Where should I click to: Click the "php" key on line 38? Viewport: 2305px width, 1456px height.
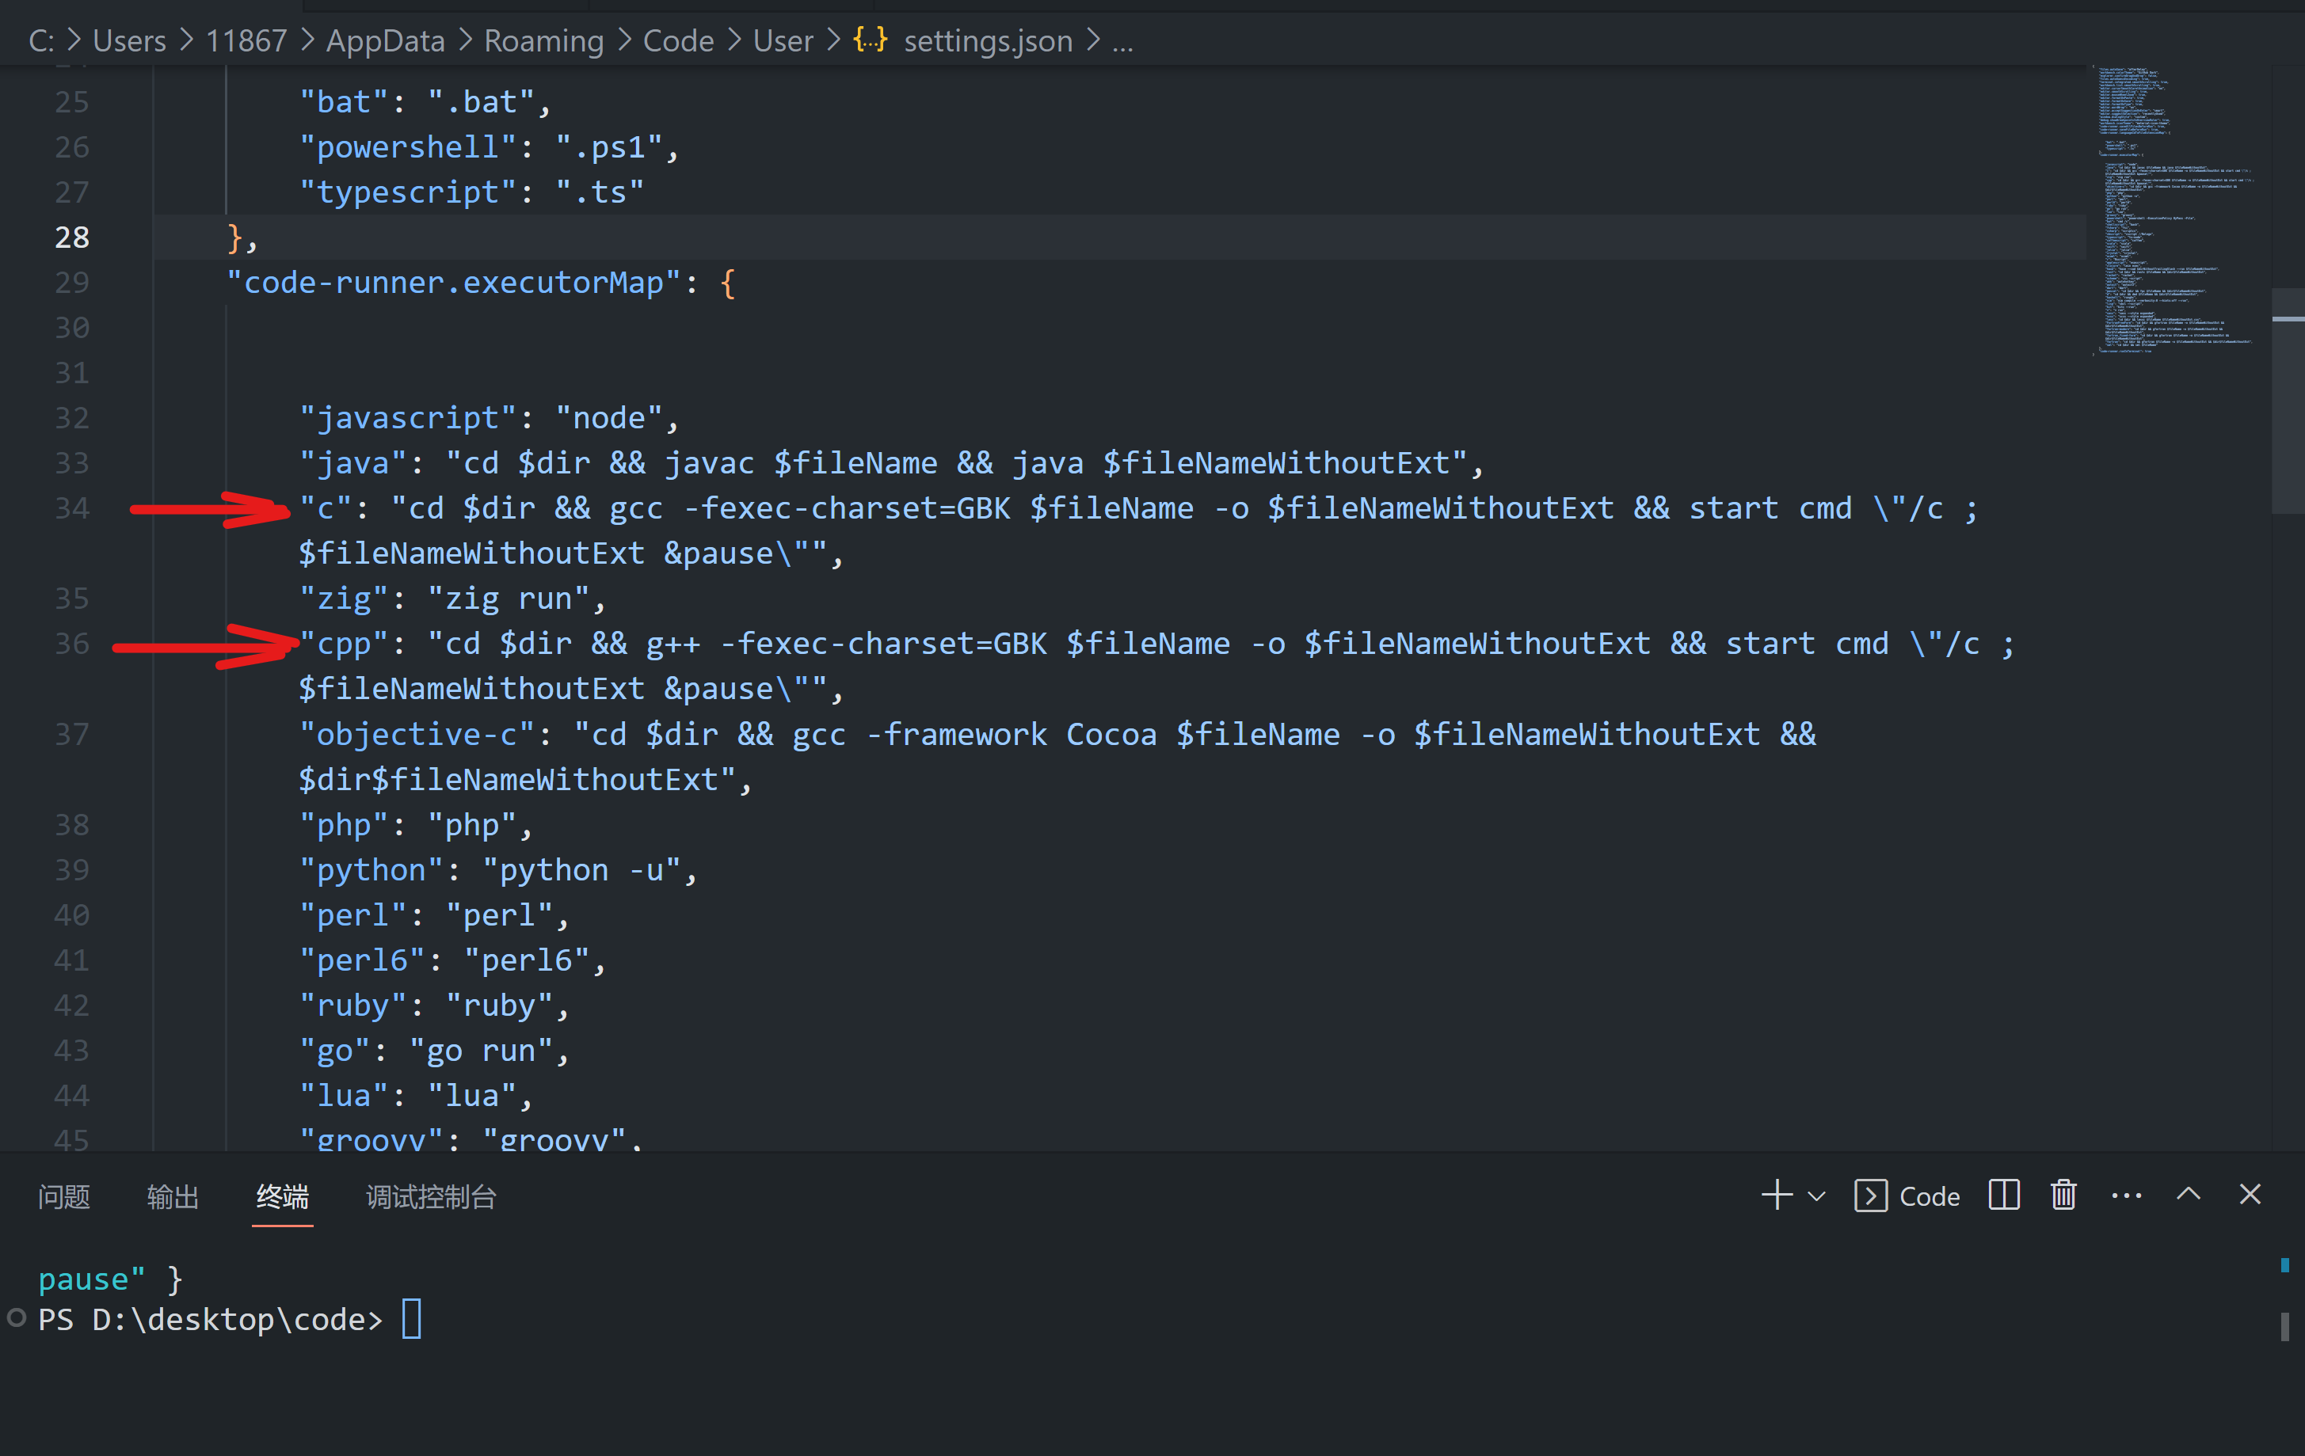(344, 825)
